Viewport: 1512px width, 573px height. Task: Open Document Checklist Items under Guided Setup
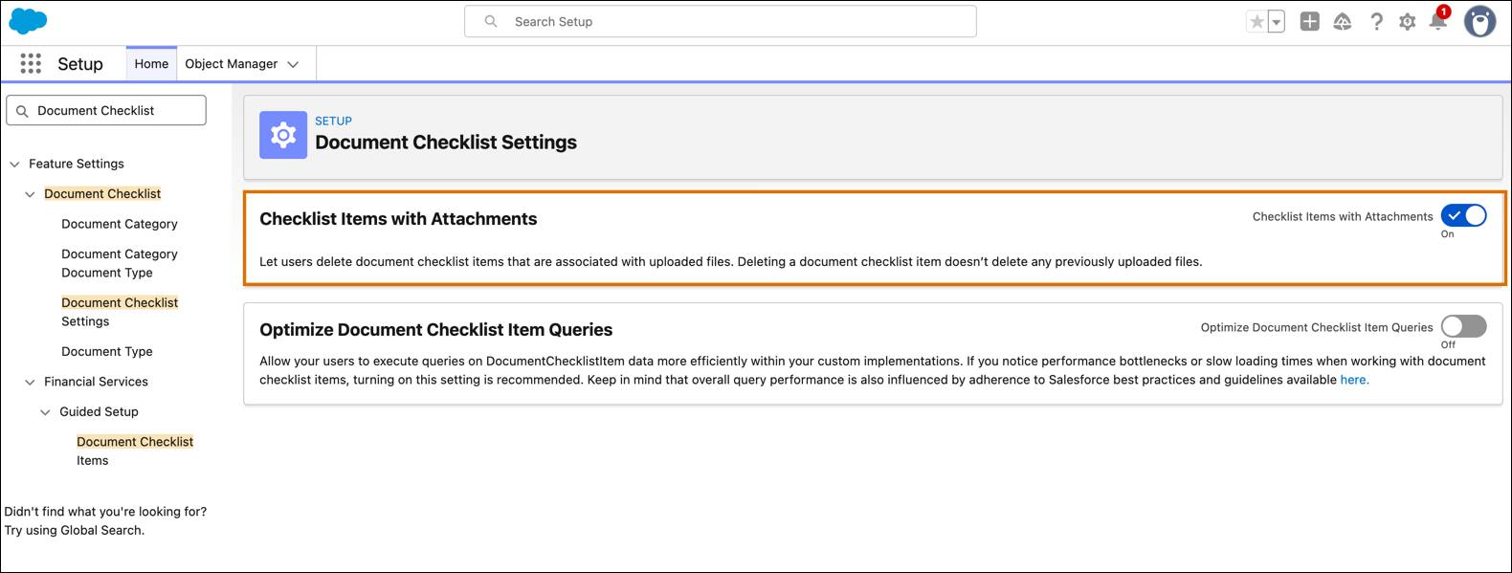135,451
